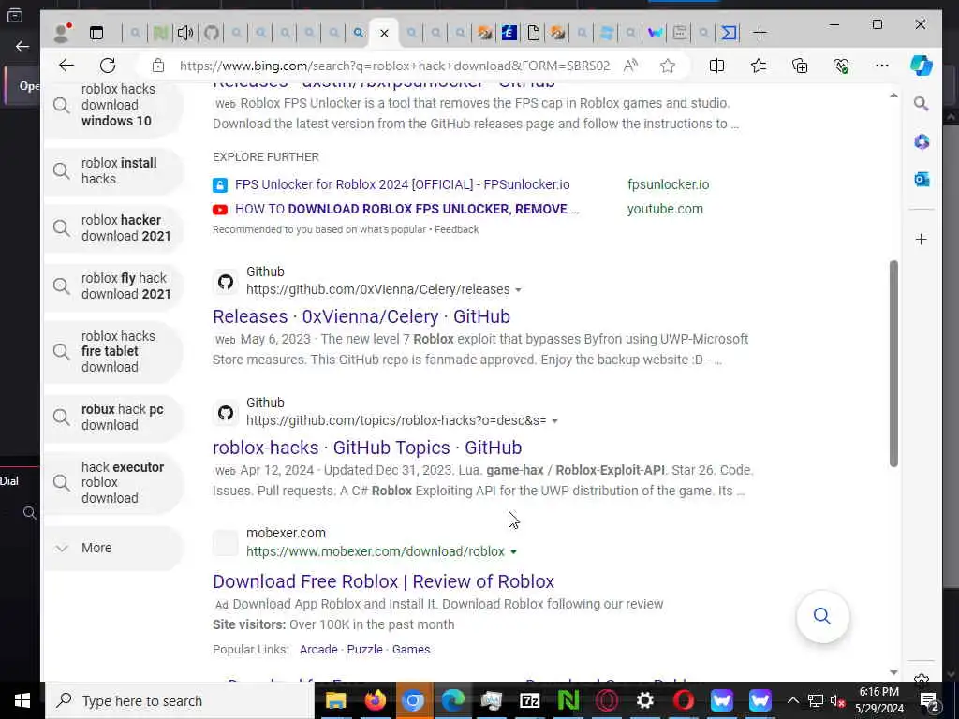This screenshot has height=719, width=959.
Task: Switch to the blank document icon tab
Action: [x=533, y=33]
